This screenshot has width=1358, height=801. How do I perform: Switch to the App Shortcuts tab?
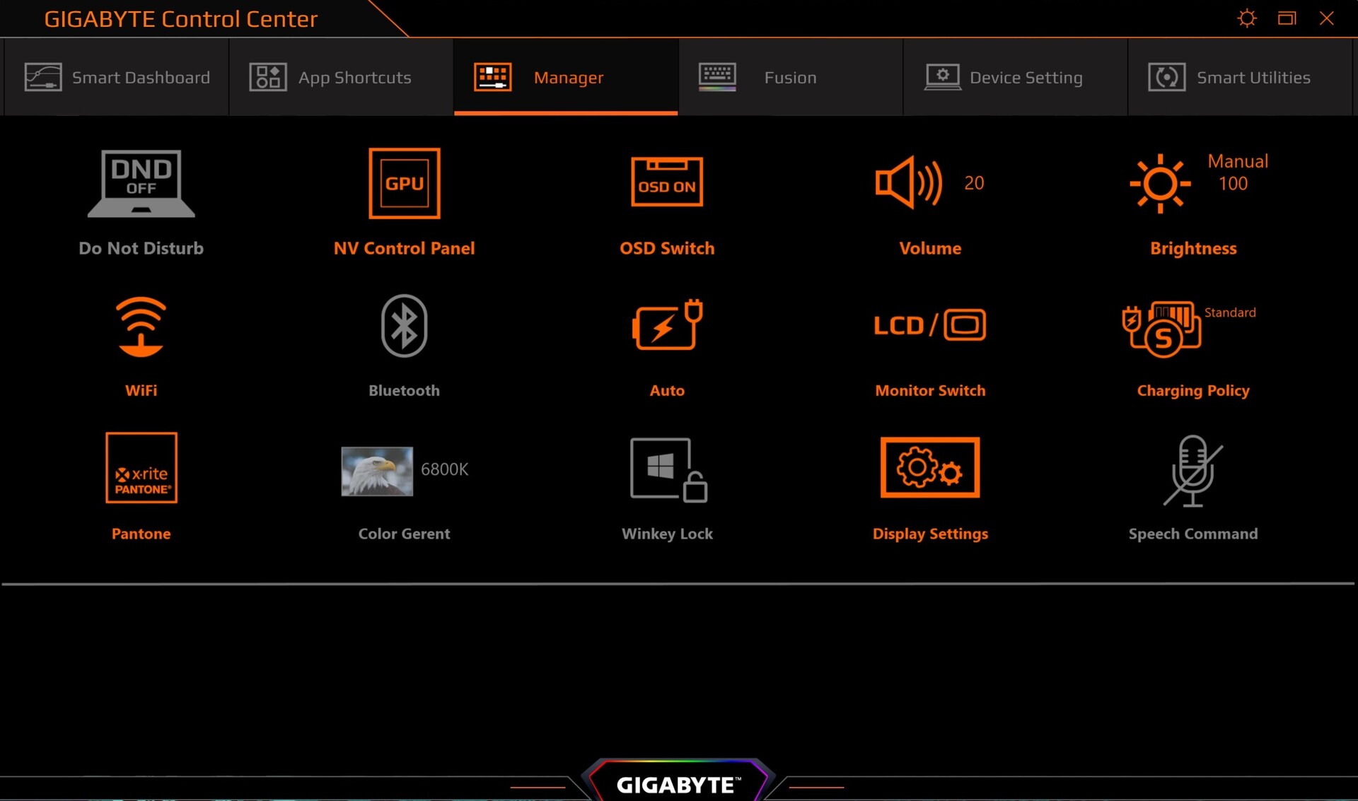click(x=341, y=77)
